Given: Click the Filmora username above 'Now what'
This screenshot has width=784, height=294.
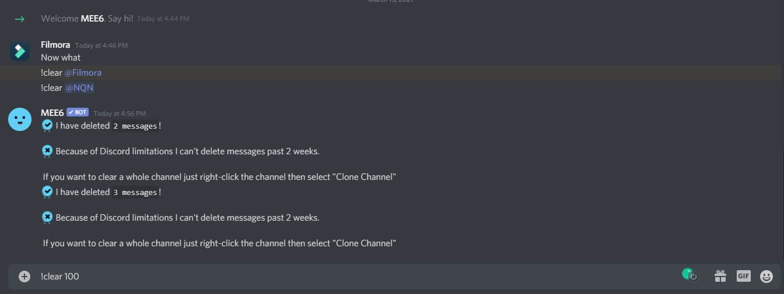Looking at the screenshot, I should [x=55, y=45].
